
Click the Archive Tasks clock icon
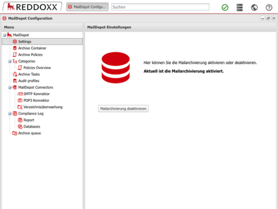coord(15,74)
